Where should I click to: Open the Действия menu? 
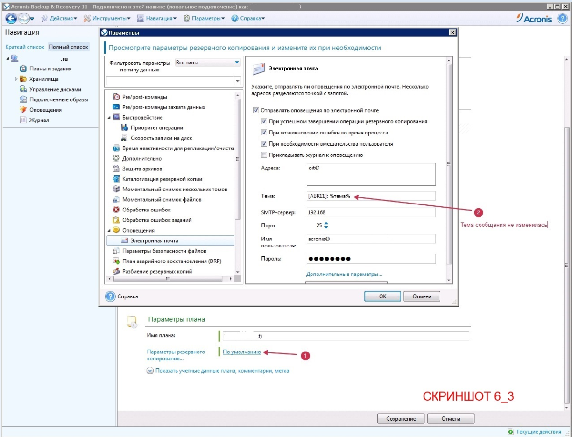[x=59, y=18]
